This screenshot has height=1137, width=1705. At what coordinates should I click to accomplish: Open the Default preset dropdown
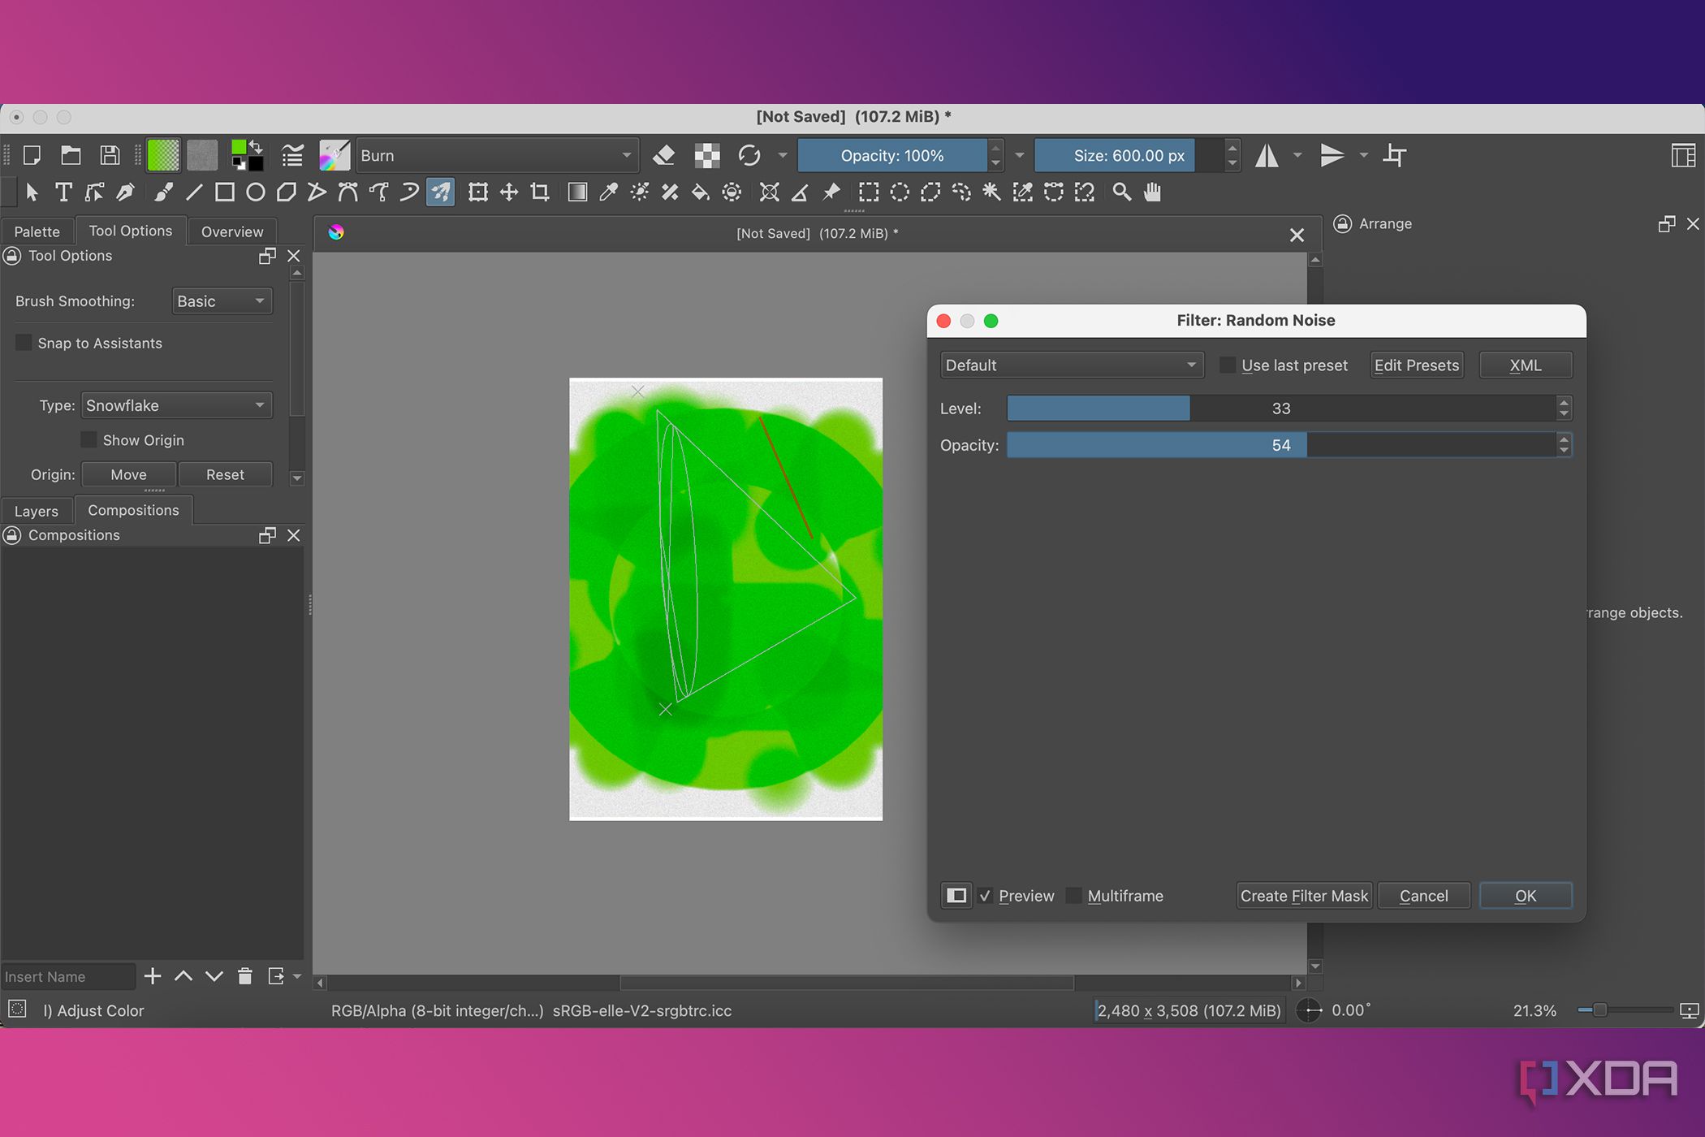1072,365
